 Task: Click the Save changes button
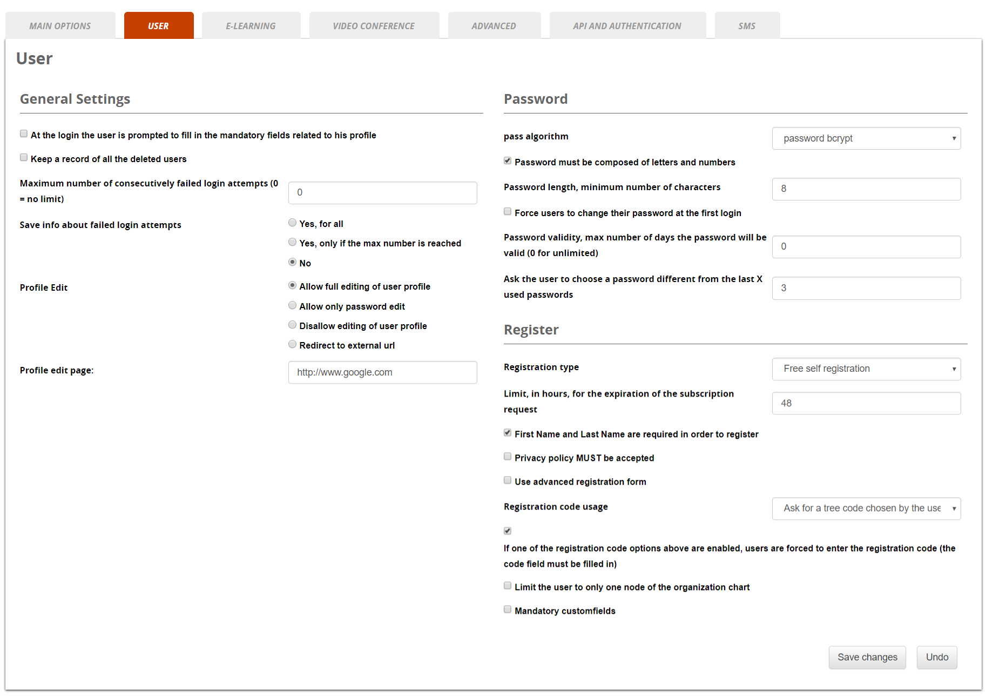[867, 657]
